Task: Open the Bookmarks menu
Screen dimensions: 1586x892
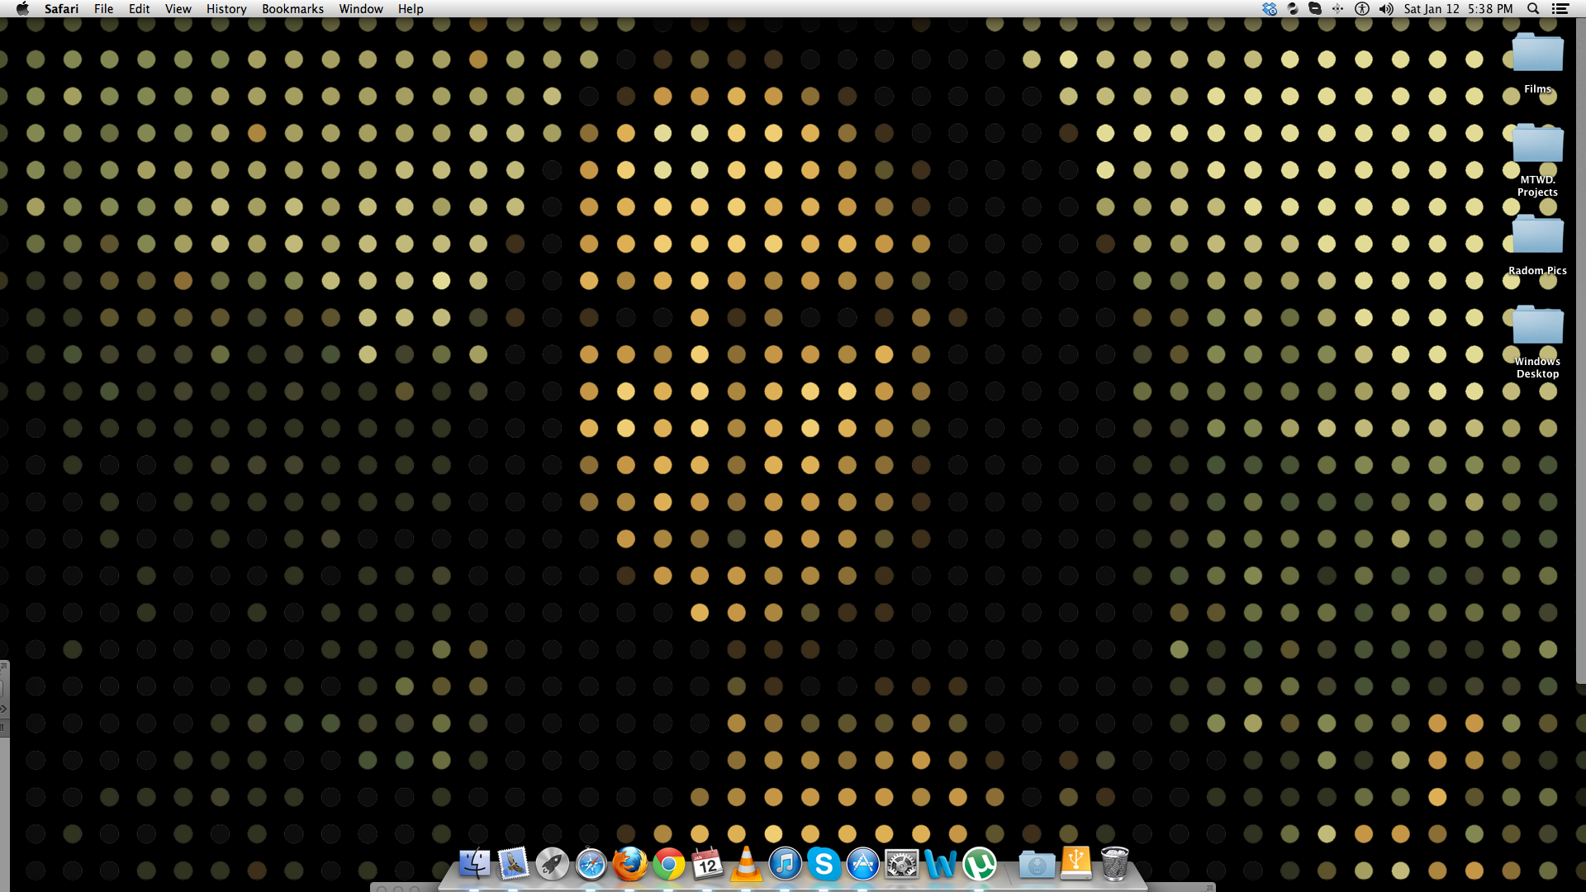Action: click(x=292, y=9)
